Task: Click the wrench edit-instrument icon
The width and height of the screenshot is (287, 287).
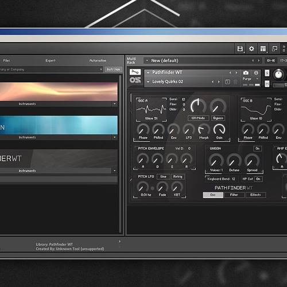Action: tap(135, 72)
